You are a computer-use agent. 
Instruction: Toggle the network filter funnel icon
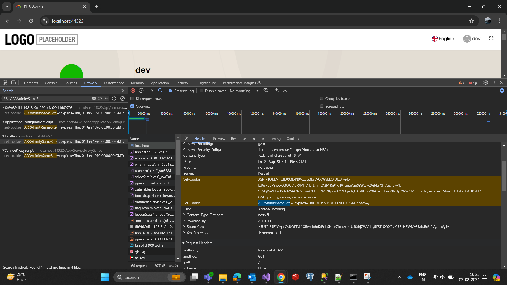tap(152, 91)
